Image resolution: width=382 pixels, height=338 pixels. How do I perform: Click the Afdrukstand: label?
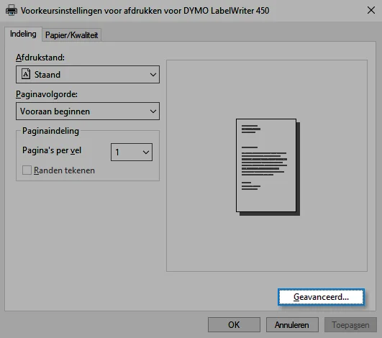coord(40,58)
